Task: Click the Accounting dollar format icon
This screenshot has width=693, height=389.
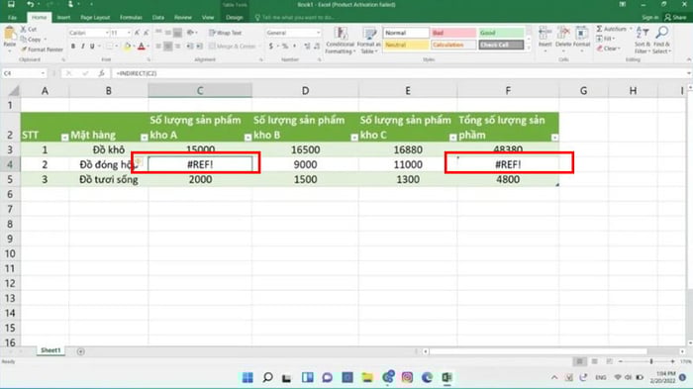Action: pyautogui.click(x=271, y=46)
